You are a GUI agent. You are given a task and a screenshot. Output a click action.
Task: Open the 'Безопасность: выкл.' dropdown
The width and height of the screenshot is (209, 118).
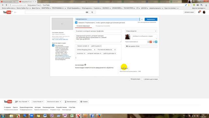point(54,102)
